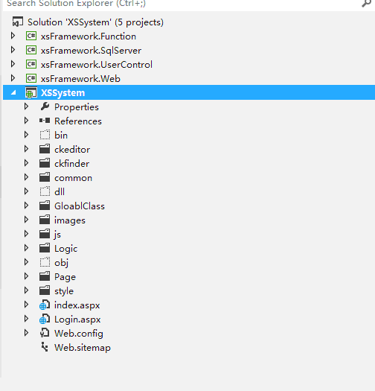Click the Web.config file icon
Screen dimensions: 375x391
(45, 333)
